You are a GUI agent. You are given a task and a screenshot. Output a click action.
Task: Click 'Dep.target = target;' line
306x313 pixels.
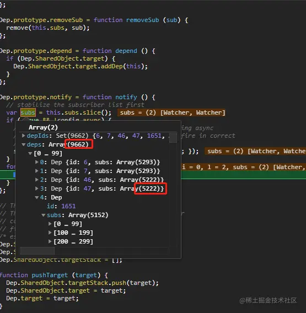[x=42, y=298]
